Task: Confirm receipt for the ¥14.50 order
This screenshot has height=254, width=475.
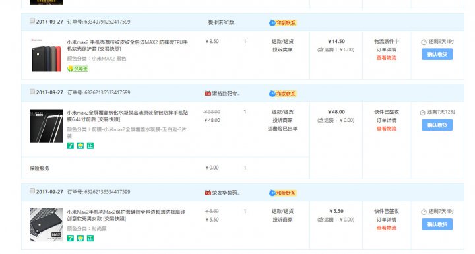Action: [437, 54]
